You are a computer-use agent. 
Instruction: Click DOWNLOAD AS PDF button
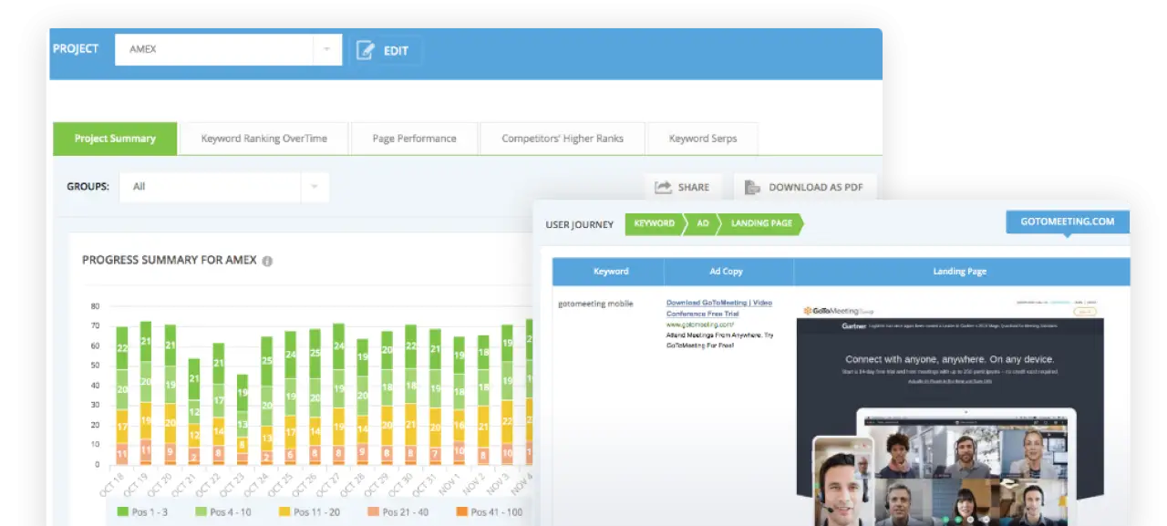(805, 187)
